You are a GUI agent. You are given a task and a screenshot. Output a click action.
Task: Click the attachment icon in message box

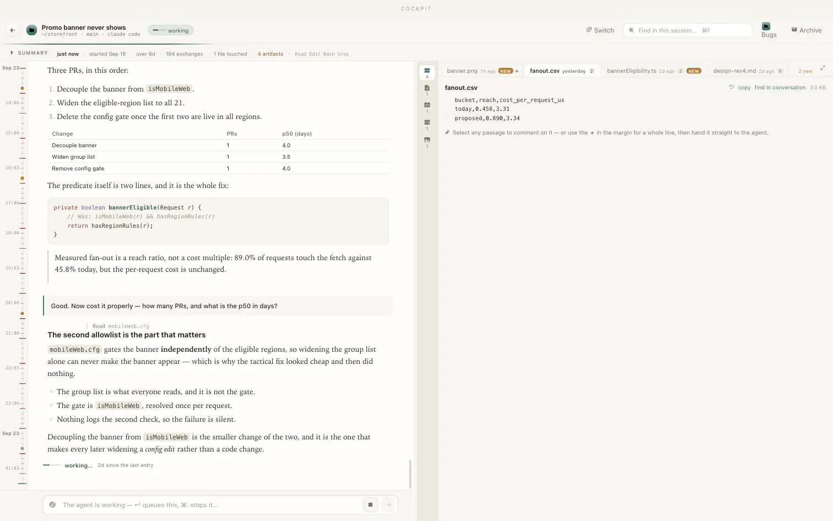point(52,504)
